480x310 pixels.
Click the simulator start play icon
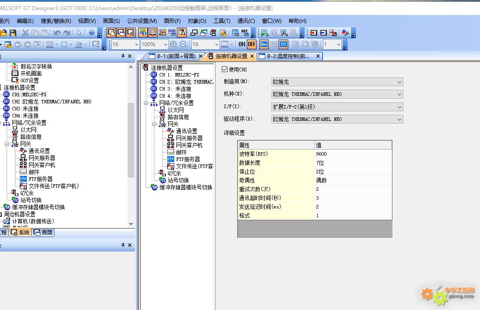coord(264,33)
